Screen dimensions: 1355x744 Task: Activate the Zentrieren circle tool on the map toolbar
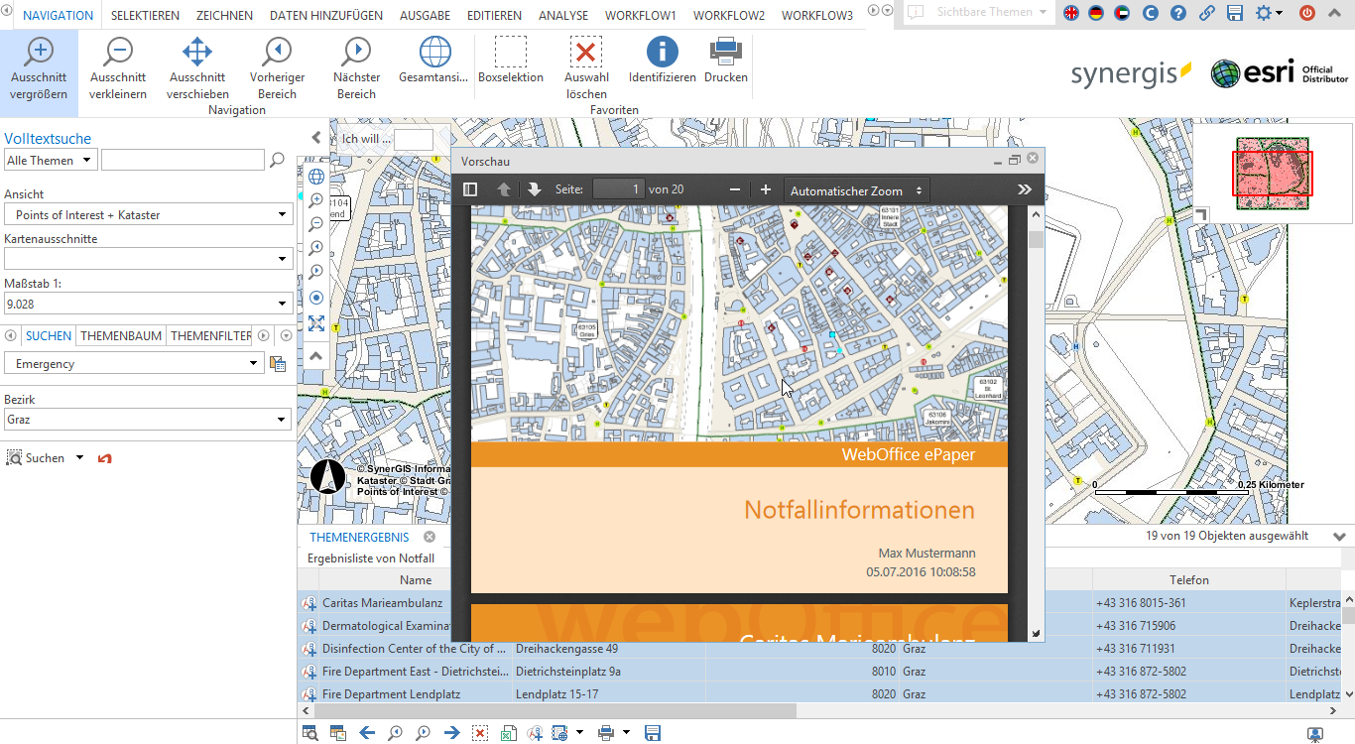click(x=315, y=298)
